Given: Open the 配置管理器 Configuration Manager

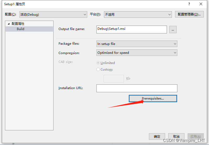Looking at the screenshot, I should pos(189,14).
